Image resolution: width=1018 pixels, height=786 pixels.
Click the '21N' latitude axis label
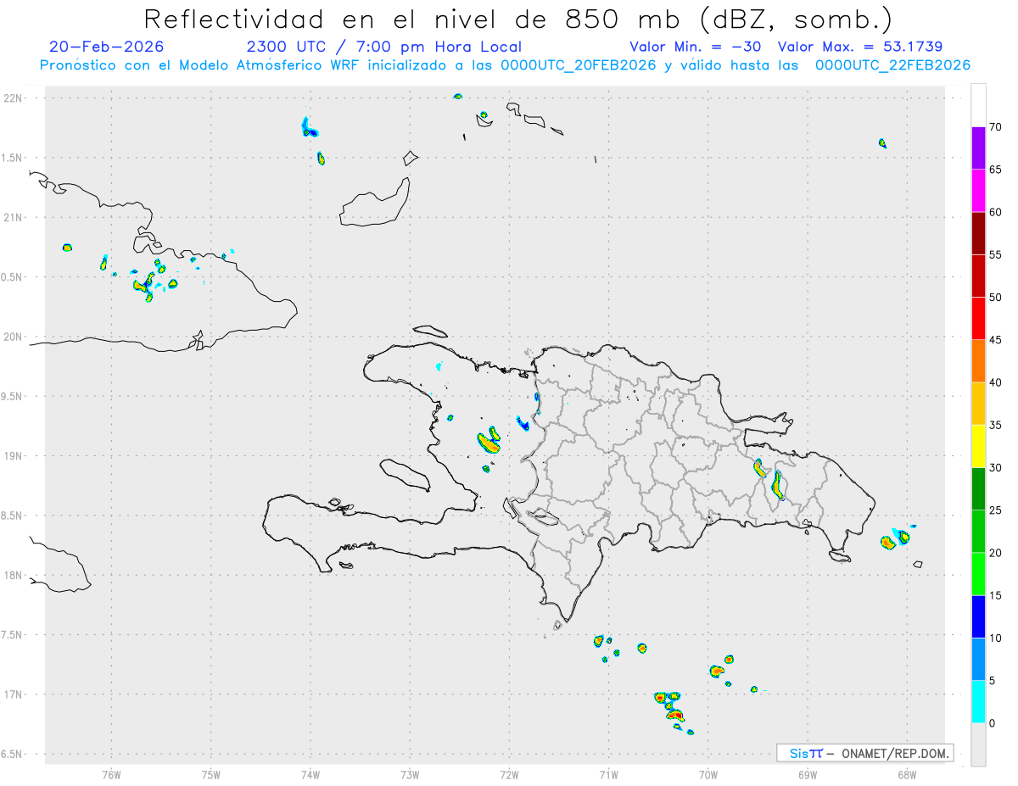point(13,217)
